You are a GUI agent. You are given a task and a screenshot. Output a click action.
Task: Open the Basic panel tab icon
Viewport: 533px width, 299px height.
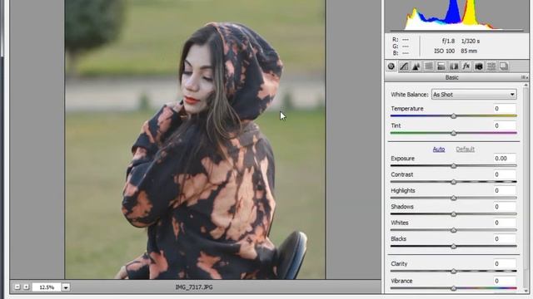(x=391, y=66)
